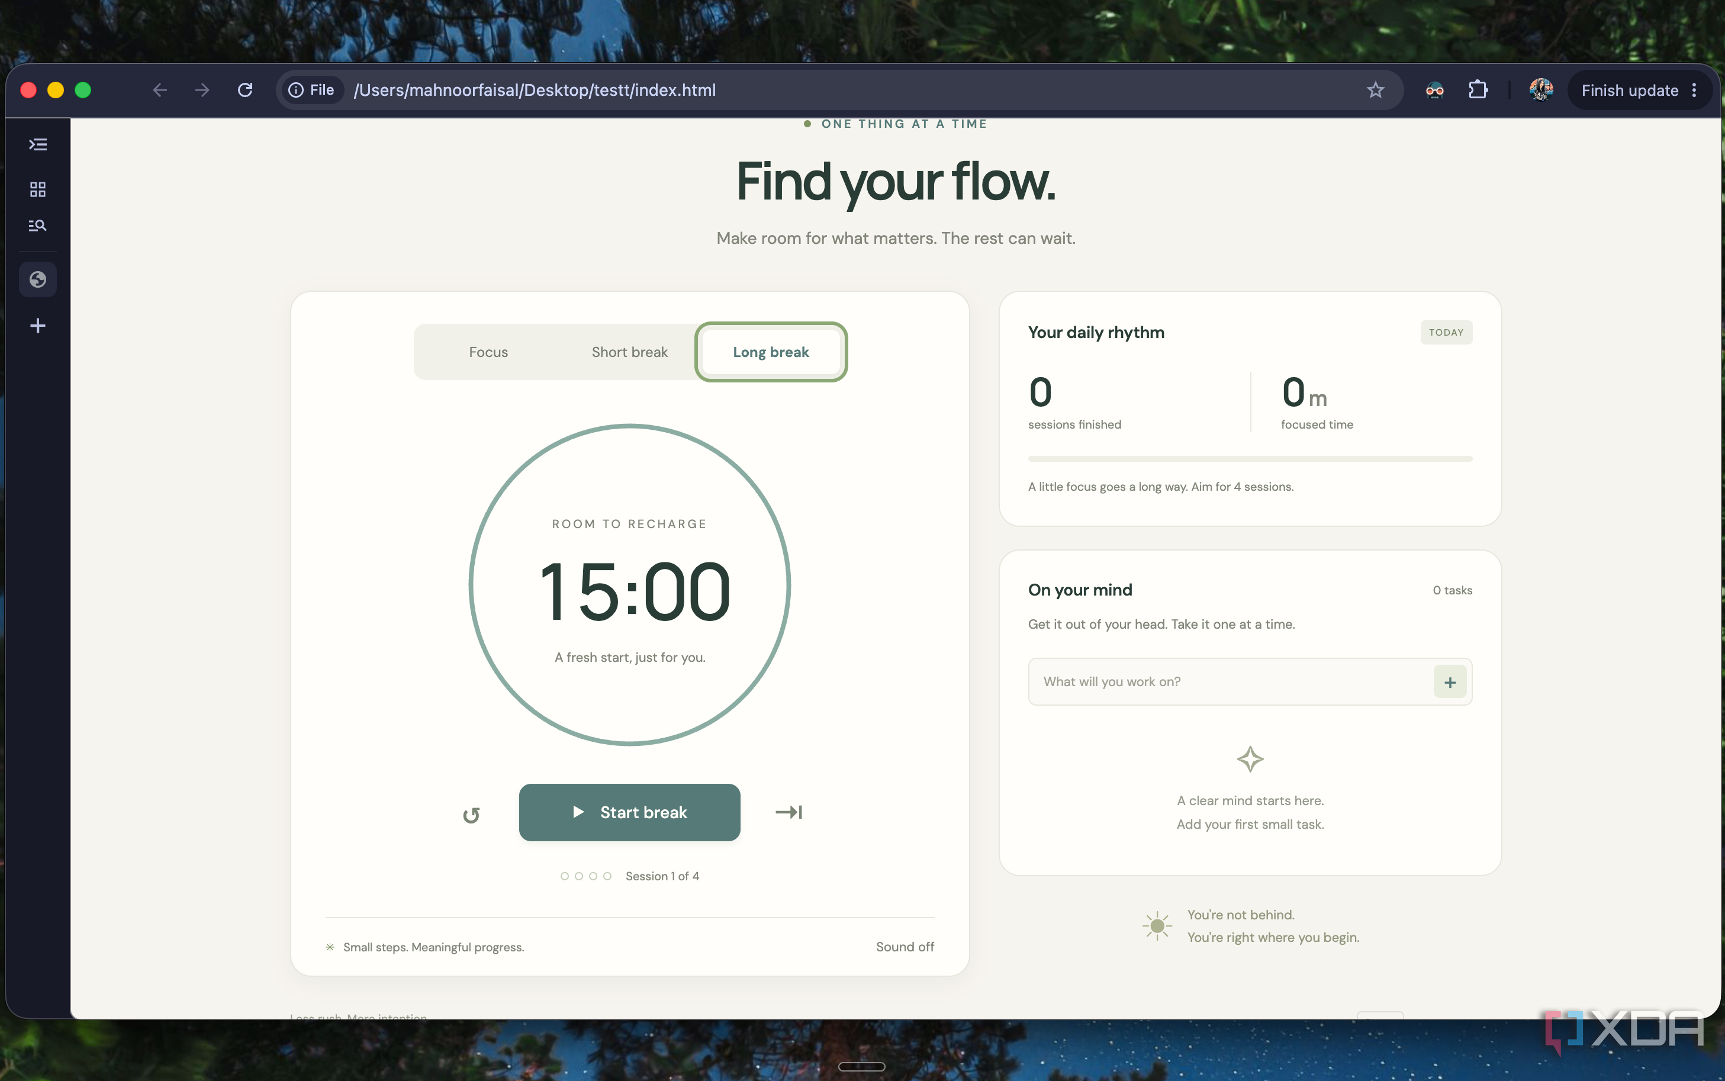Open the browser three-dot menu
1725x1081 pixels.
point(1694,90)
